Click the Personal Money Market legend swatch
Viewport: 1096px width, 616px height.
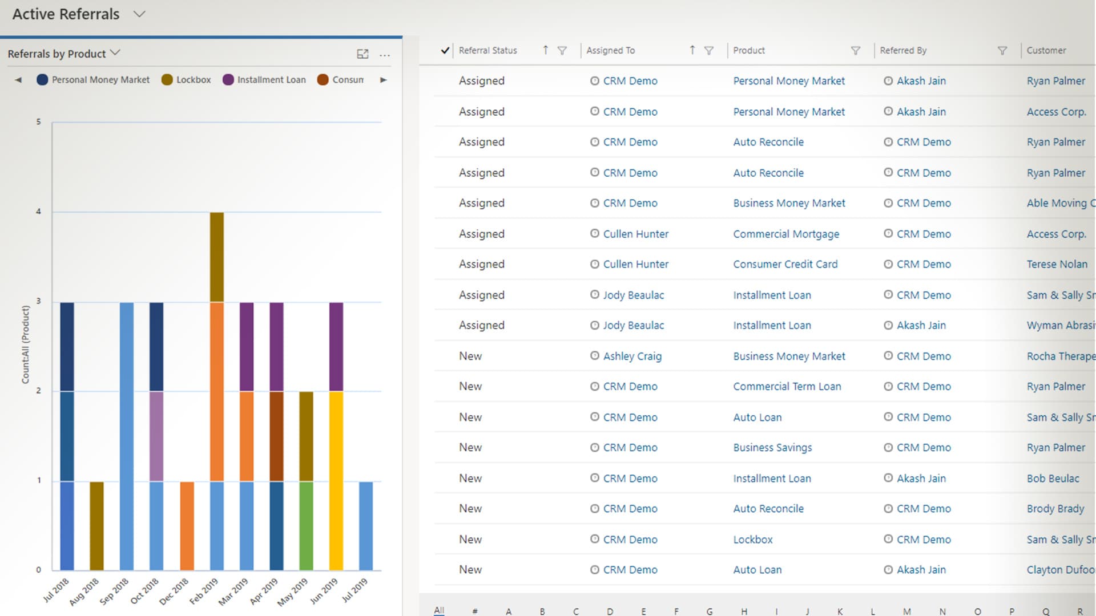tap(42, 80)
